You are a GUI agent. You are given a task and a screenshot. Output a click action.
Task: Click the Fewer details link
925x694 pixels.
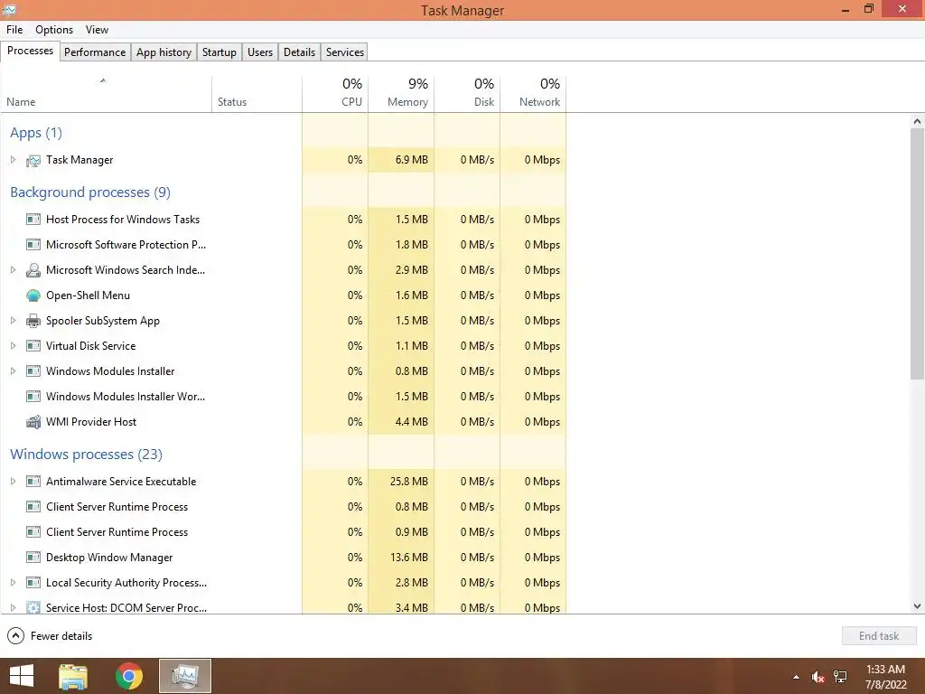[61, 636]
